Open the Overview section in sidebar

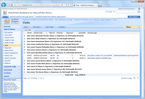click(12, 27)
